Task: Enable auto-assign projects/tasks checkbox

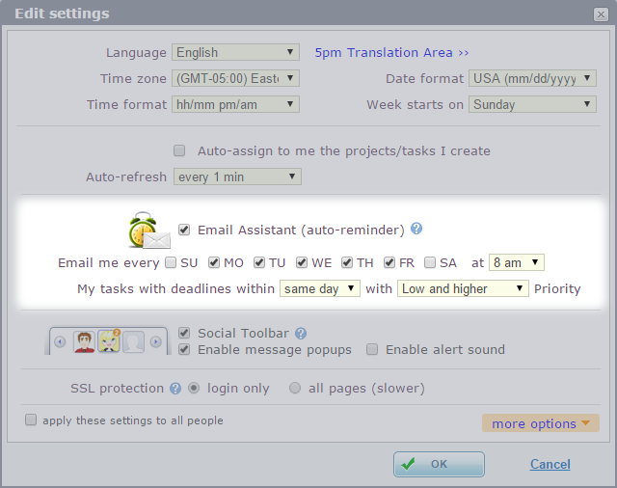Action: 179,150
